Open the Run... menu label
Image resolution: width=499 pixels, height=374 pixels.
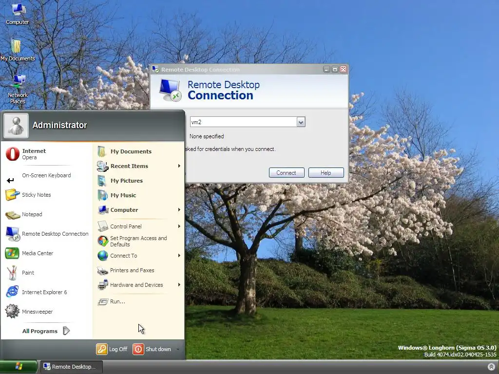pyautogui.click(x=117, y=301)
